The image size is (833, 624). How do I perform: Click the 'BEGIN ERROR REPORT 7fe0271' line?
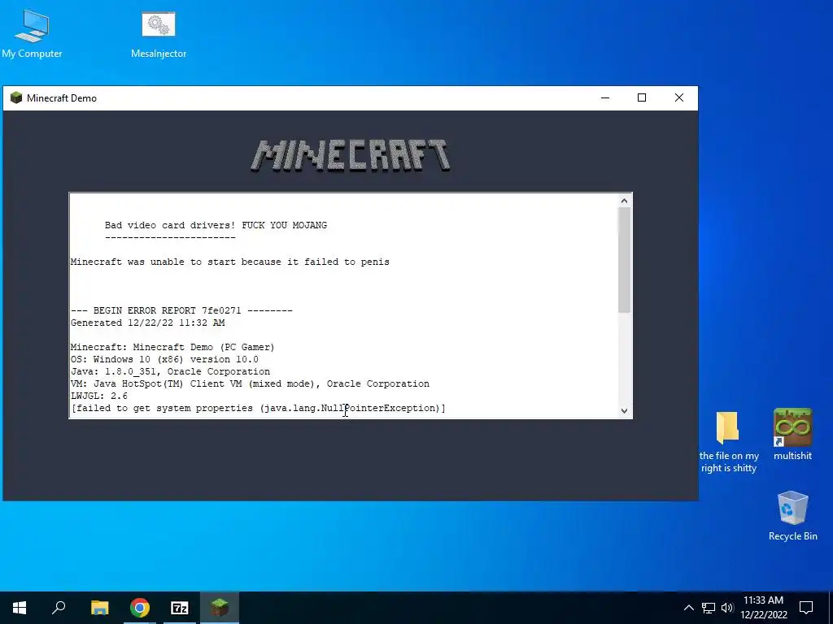[x=181, y=310]
